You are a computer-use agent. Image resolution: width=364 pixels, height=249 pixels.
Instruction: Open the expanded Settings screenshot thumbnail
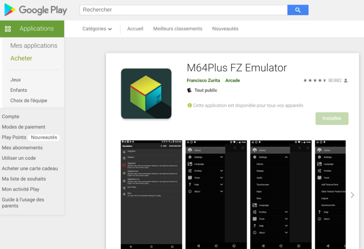coord(281,195)
